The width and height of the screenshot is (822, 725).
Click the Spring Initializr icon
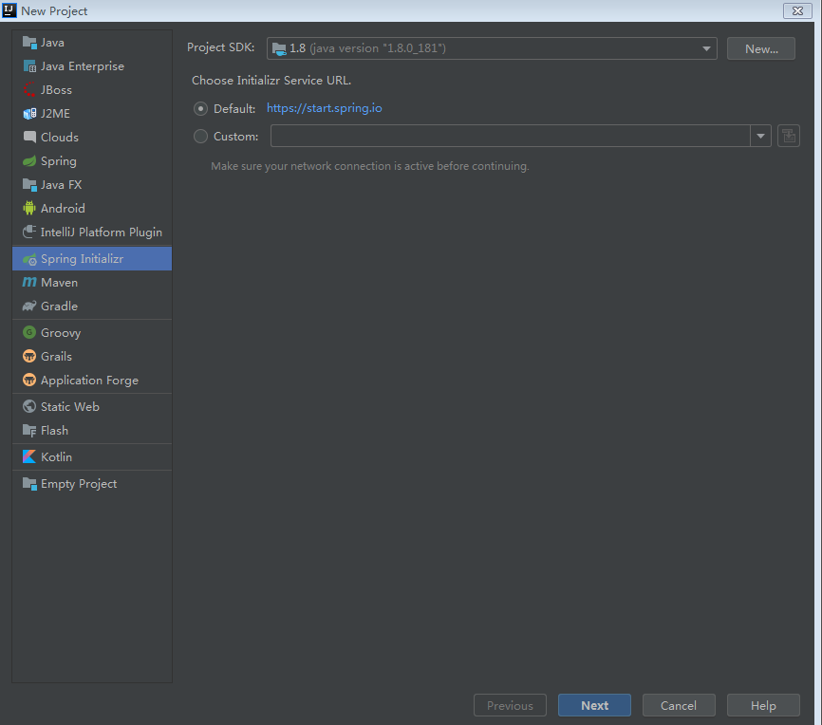pos(29,259)
